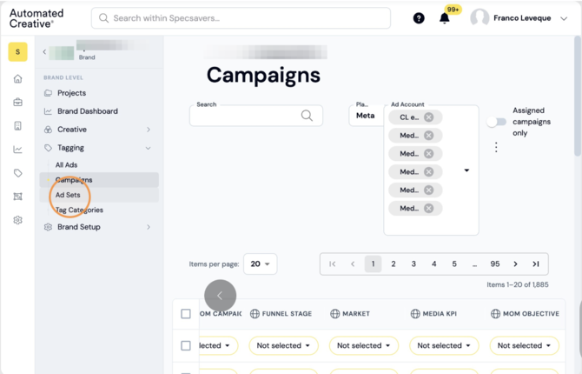Select Brand Dashboard in sidebar
This screenshot has height=374, width=582.
(x=88, y=111)
